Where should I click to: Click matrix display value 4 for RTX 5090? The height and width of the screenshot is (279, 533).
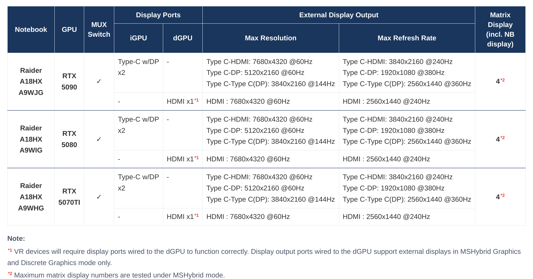click(500, 81)
